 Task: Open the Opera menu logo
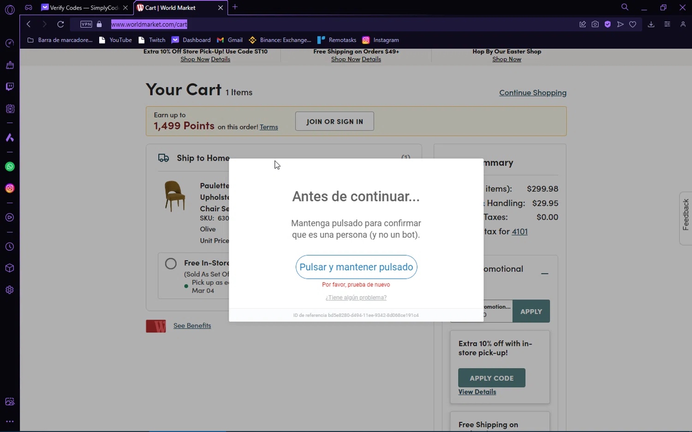[10, 9]
